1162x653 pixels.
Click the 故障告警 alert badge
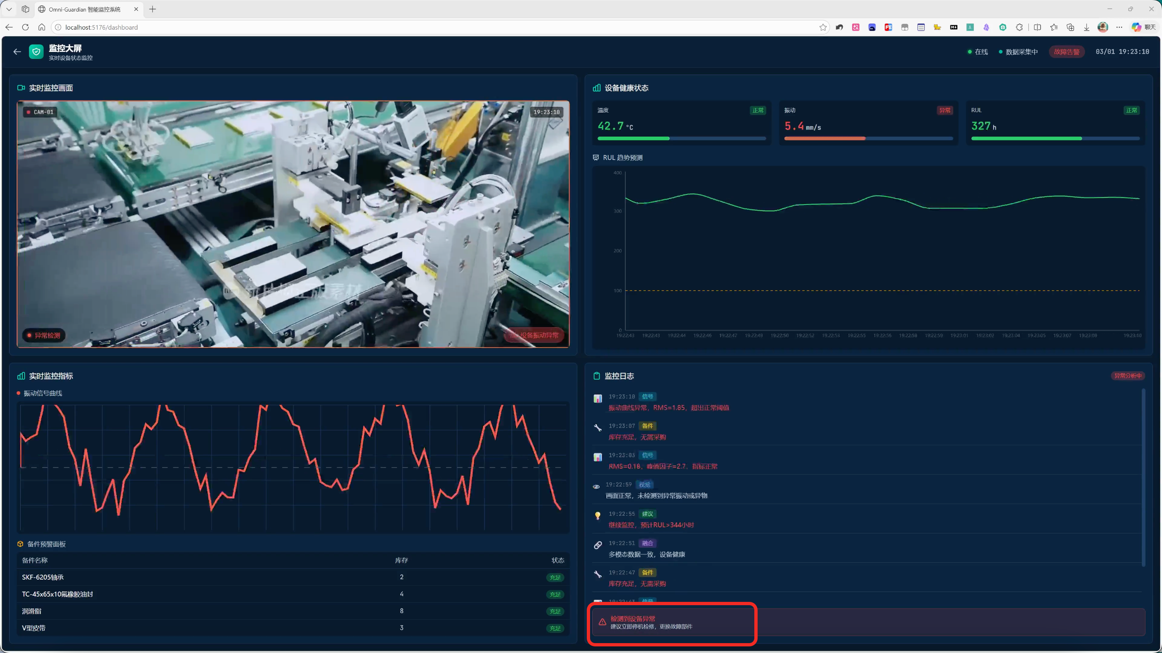1066,52
